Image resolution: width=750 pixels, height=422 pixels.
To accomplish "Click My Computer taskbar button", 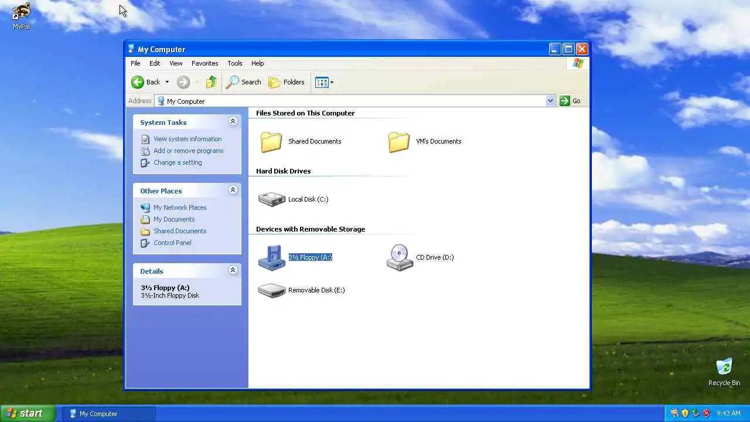I will (x=109, y=414).
